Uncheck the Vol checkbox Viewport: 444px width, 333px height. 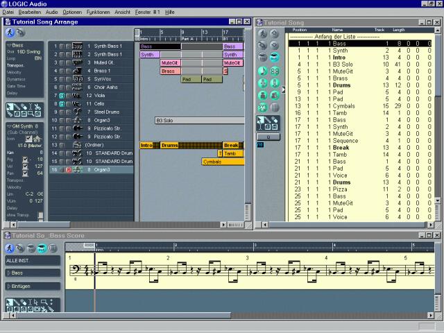[x=25, y=166]
